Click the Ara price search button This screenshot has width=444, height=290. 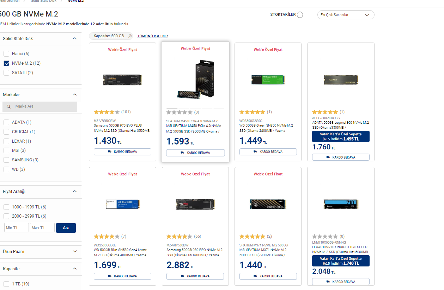[x=66, y=228]
